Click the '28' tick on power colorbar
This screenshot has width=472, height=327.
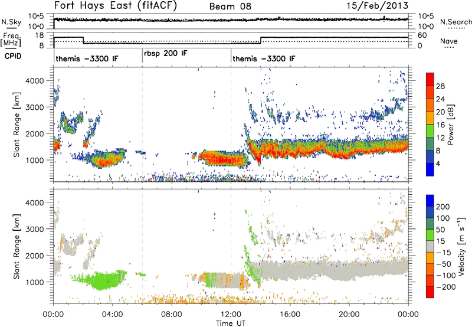(x=440, y=86)
